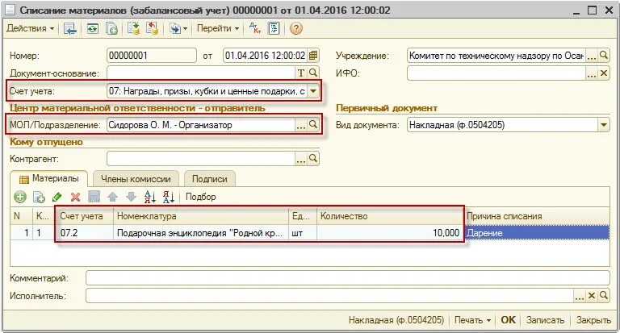
Task: Click ellipsis button in Исполнитель field
Action: [580, 296]
